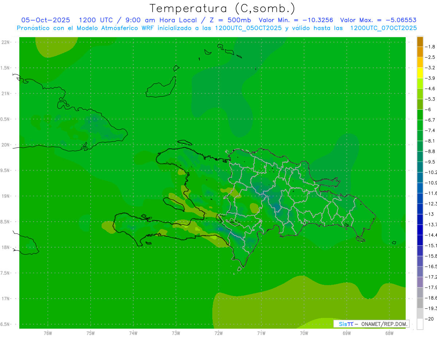Click the SisPI - ONAMET/REP.DOM. watermark label

pos(371,324)
